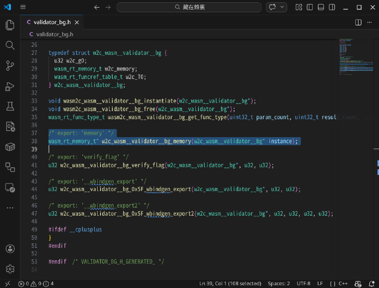Viewport: 379px width, 288px height.
Task: Open the remote connection indicator in status bar
Action: (x=8, y=284)
